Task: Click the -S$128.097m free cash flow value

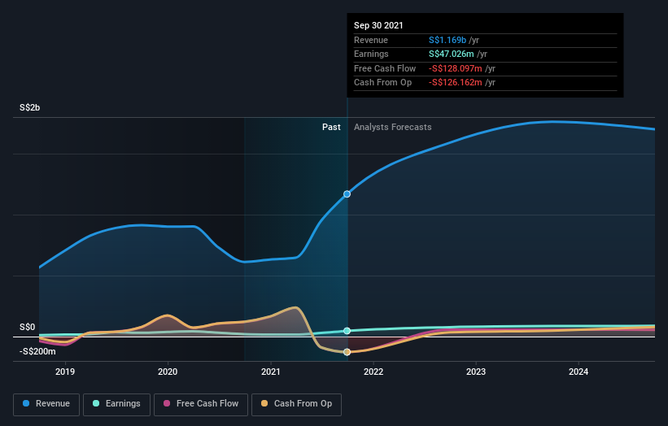Action: click(x=456, y=68)
